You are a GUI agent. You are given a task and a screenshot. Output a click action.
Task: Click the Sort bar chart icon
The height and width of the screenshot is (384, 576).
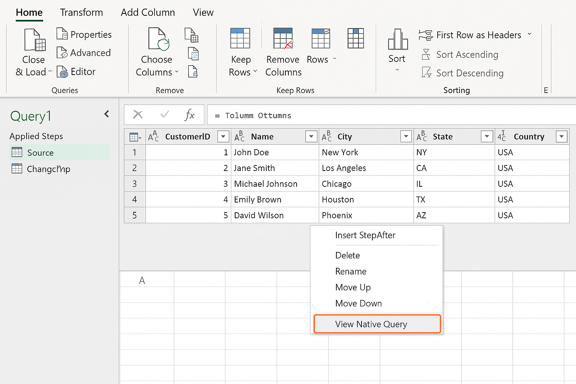tap(398, 39)
